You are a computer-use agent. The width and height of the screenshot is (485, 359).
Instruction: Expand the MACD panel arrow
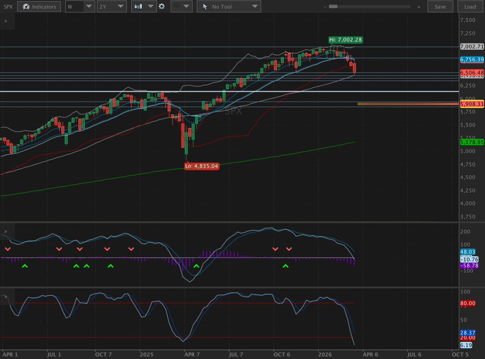pyautogui.click(x=6, y=232)
